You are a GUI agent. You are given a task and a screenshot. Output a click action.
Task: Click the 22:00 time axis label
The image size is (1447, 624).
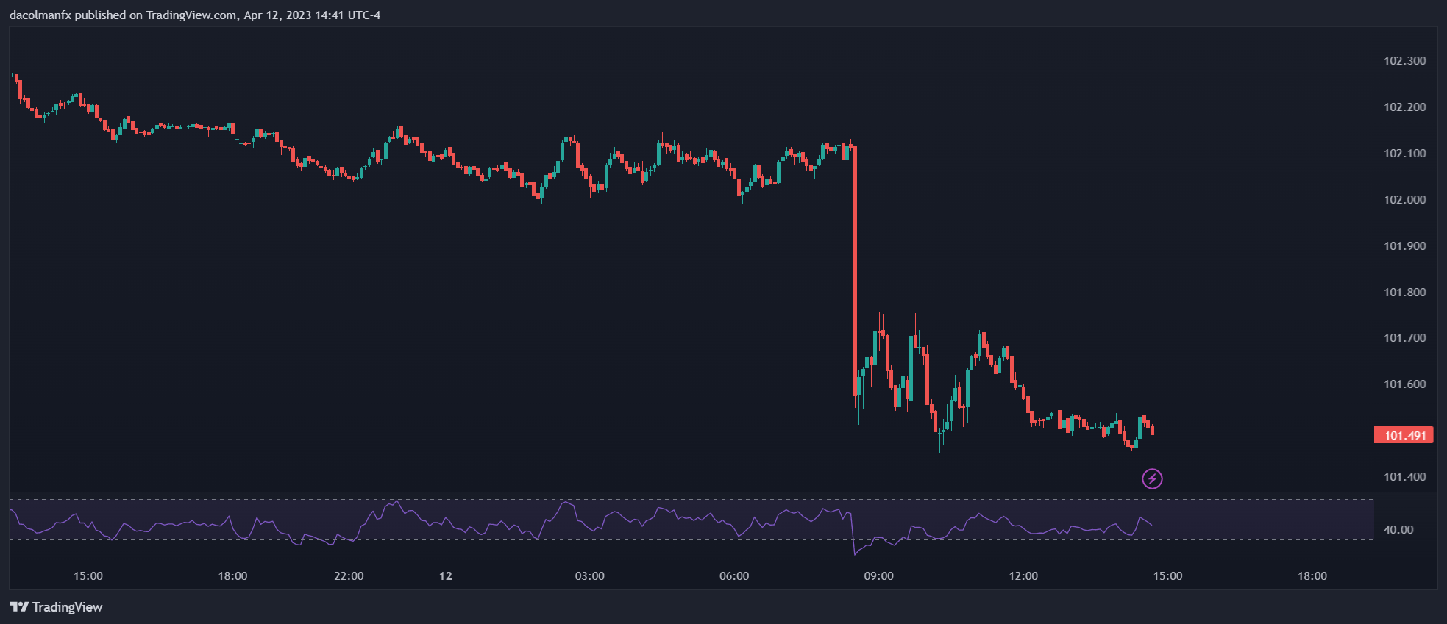pos(349,576)
